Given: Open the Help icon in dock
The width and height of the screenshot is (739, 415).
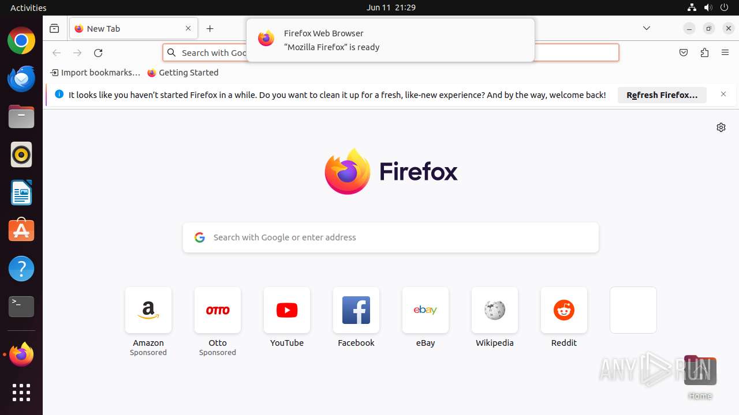Looking at the screenshot, I should 21,269.
